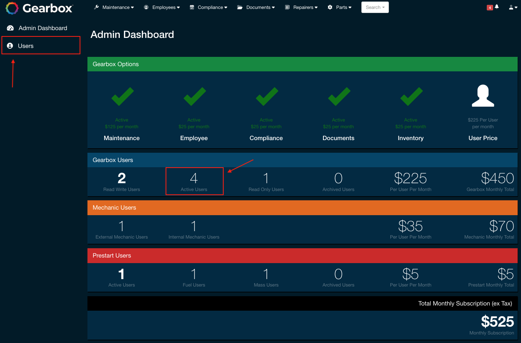Click the clipboard calendar icon beside Compliance
This screenshot has width=521, height=343.
coord(192,7)
